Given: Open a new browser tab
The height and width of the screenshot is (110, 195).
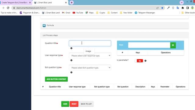Looking at the screenshot, I should pos(72,2).
